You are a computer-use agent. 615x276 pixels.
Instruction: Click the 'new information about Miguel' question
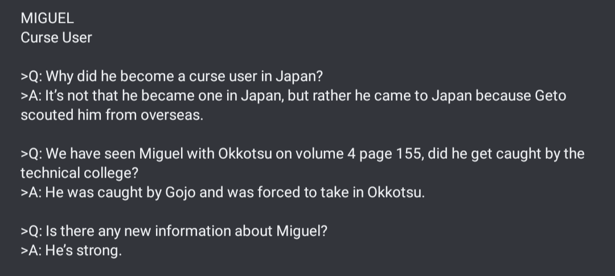pyautogui.click(x=174, y=231)
